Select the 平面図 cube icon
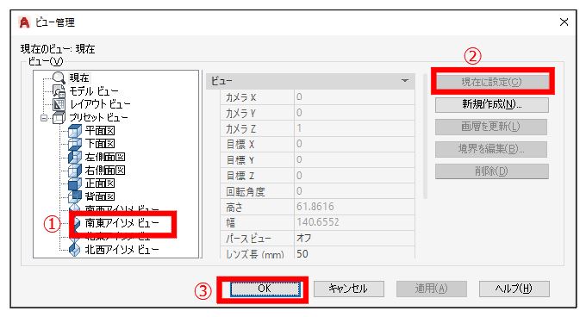 click(75, 131)
